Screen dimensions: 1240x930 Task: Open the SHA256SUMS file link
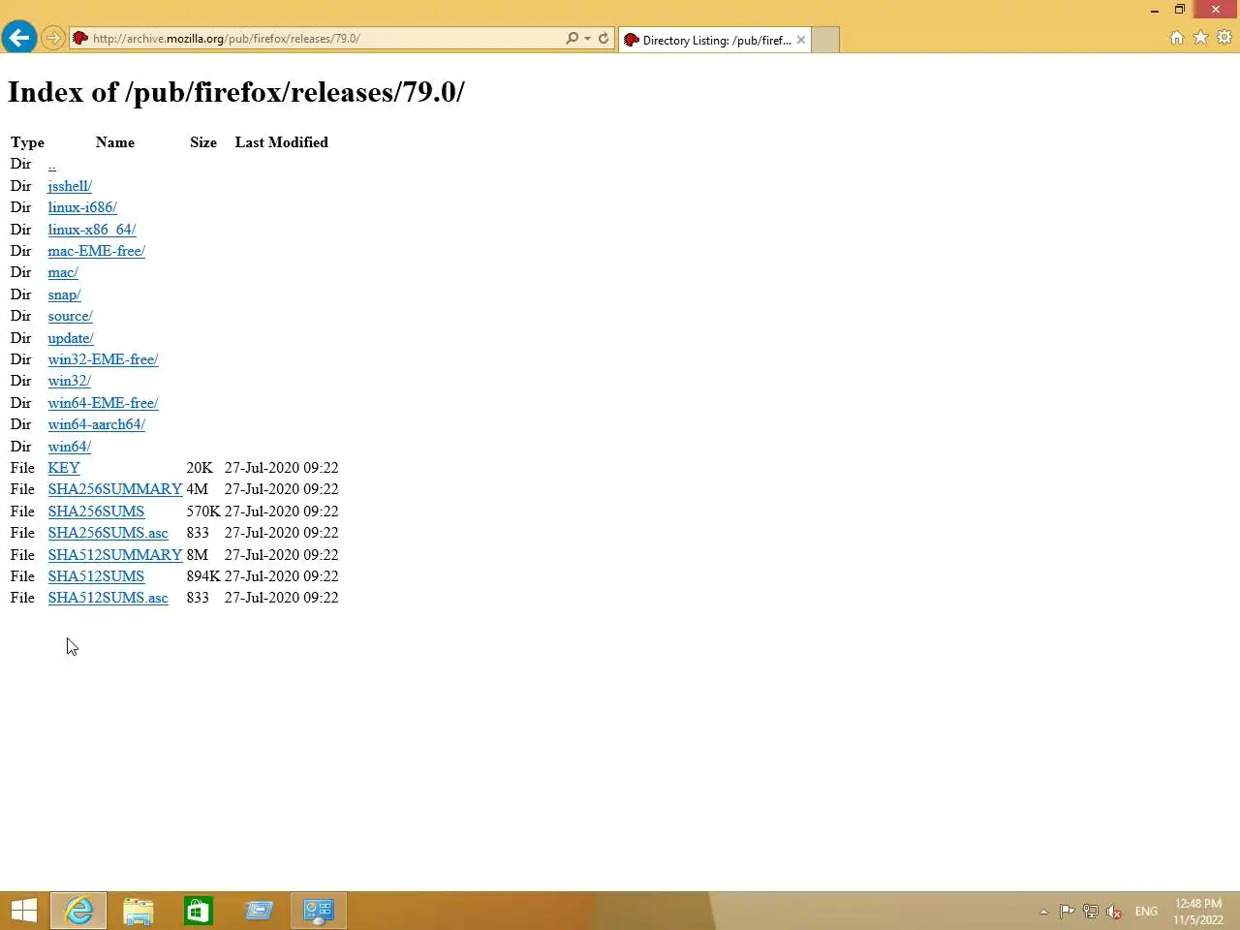[x=96, y=511]
